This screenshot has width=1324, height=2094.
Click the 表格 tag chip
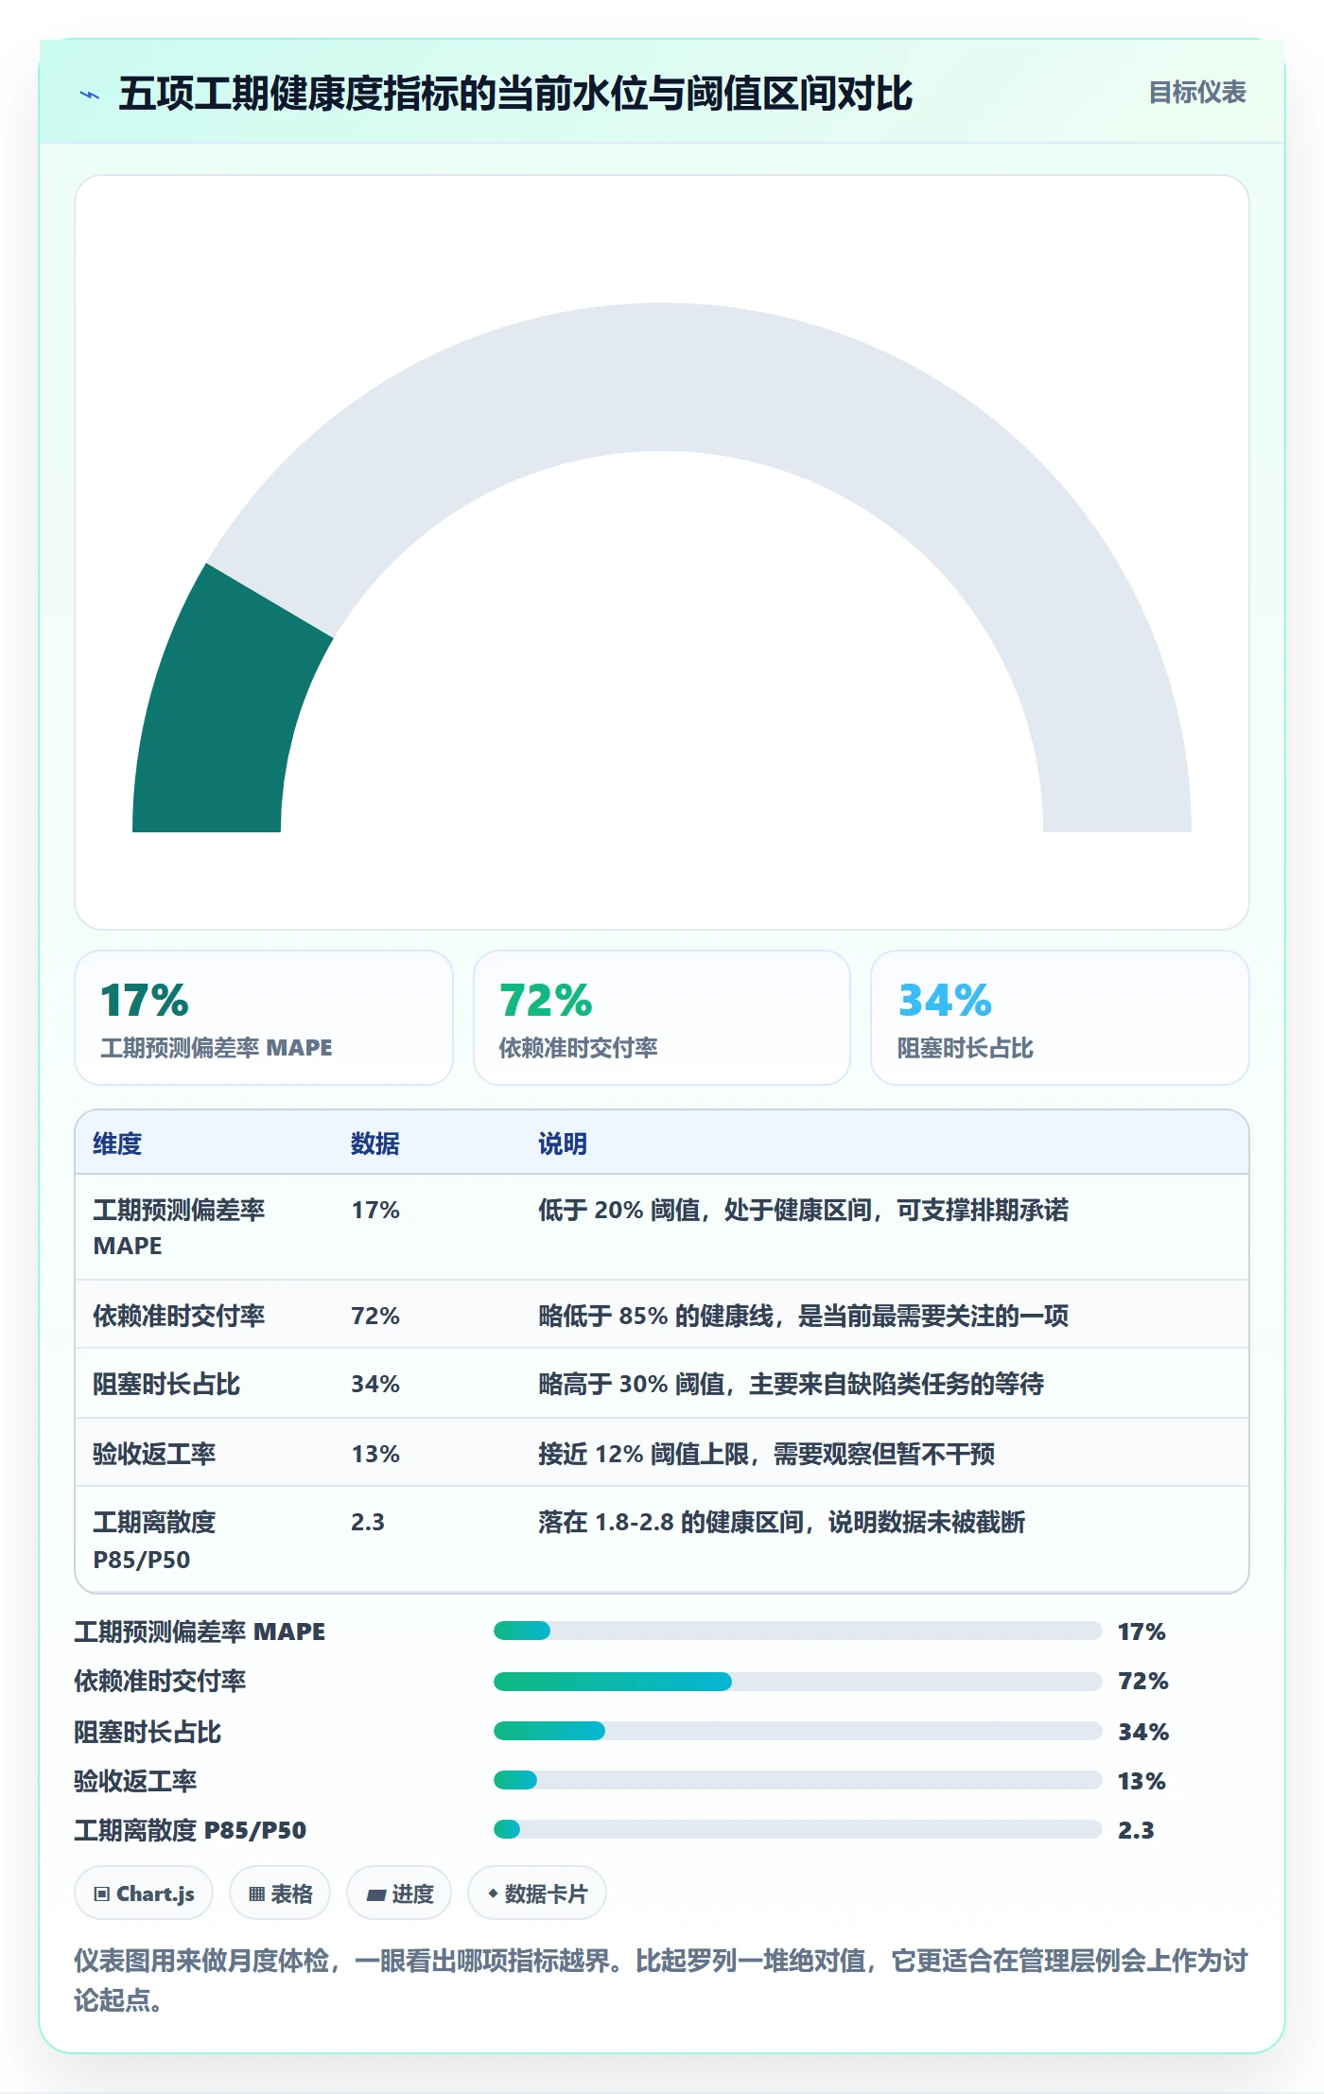[280, 1893]
